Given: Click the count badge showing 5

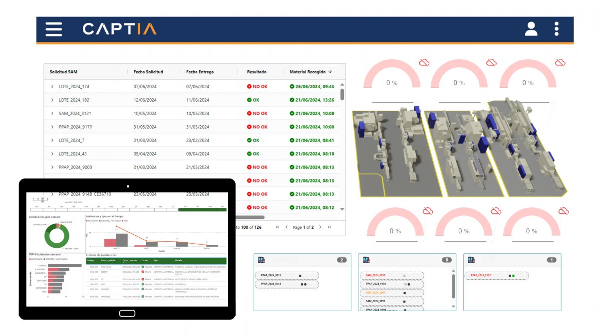Looking at the screenshot, I should pos(447,260).
